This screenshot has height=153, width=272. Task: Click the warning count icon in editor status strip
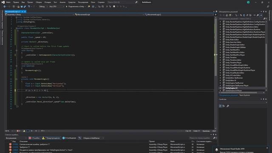tap(24, 131)
